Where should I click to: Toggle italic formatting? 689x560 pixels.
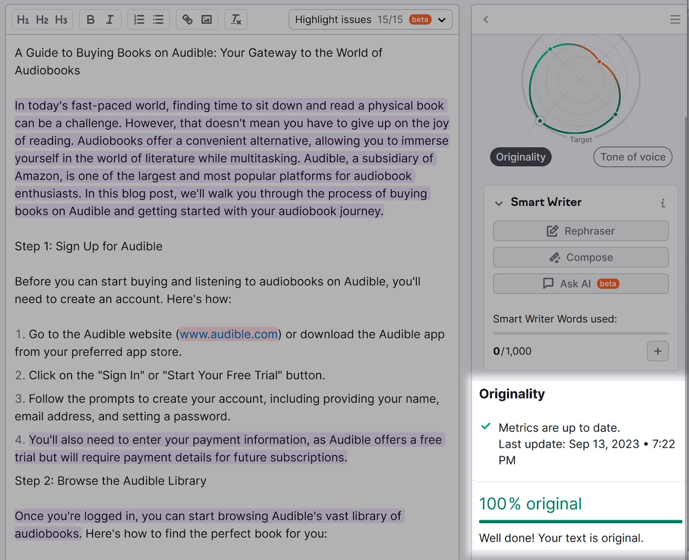110,19
